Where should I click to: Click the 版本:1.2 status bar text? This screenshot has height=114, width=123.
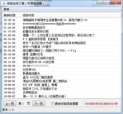coord(8,110)
